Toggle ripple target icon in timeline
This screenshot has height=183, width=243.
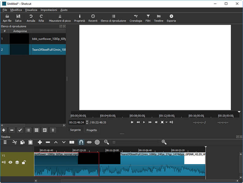tap(97, 142)
